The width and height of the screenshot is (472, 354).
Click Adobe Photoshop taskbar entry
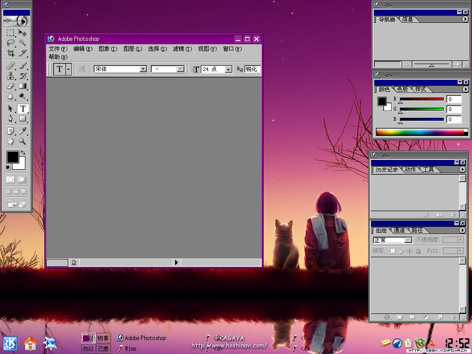(142, 338)
